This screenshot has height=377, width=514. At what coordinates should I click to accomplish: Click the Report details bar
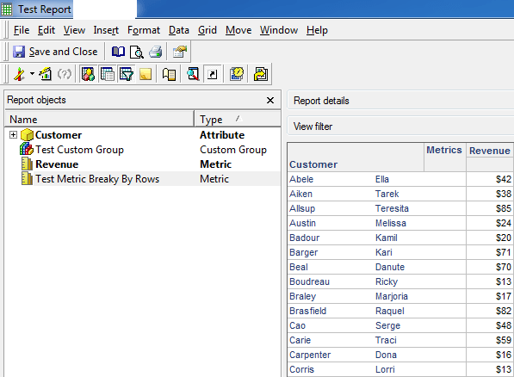click(400, 101)
